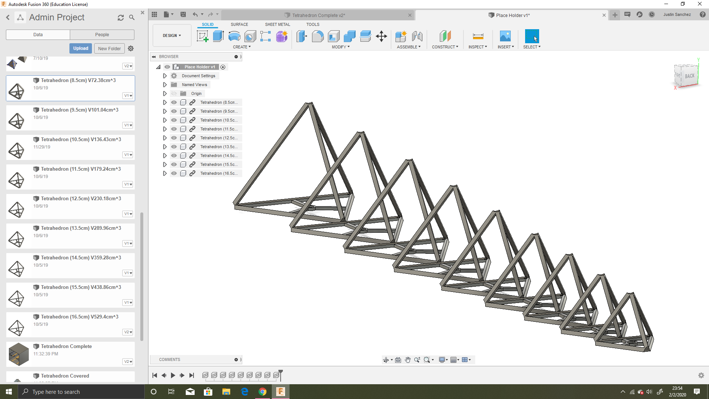The height and width of the screenshot is (399, 709).
Task: Hide Tetrahedron (12.5cm) component in browser
Action: pos(174,138)
